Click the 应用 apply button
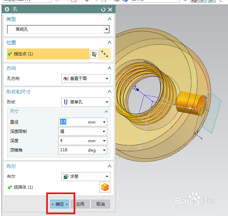The width and height of the screenshot is (228, 216). click(80, 204)
